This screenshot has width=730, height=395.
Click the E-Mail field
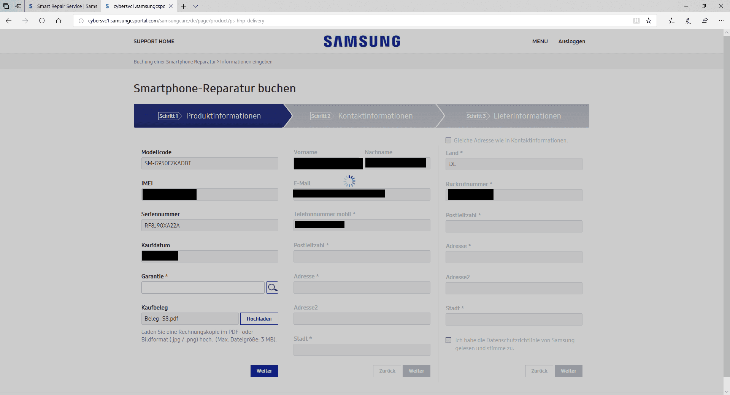(x=362, y=194)
